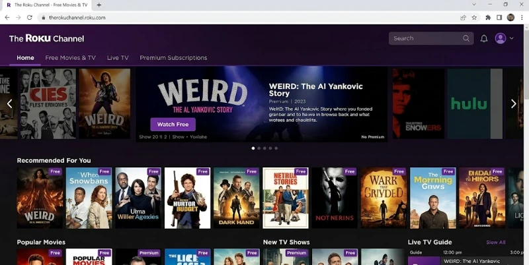The width and height of the screenshot is (529, 265).
Task: Open the tab search chevron
Action: (473, 5)
